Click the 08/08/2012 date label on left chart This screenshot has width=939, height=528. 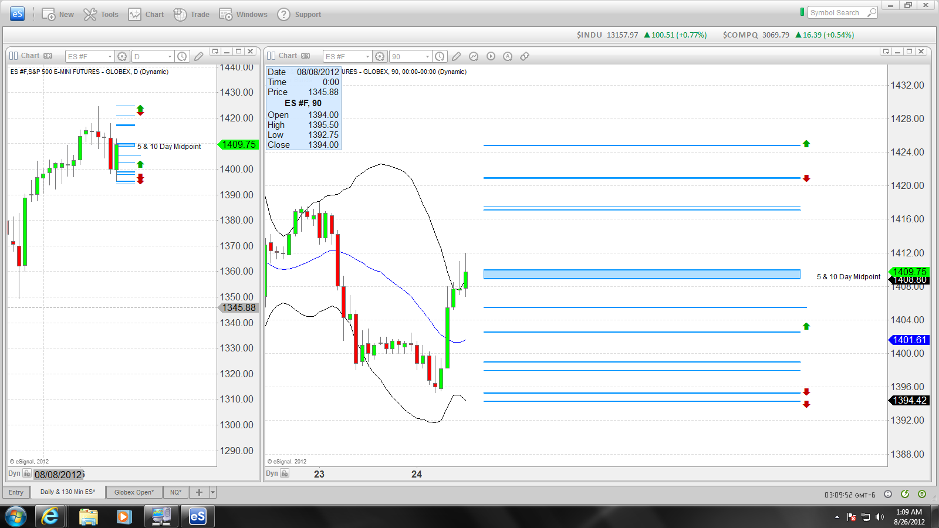[58, 475]
